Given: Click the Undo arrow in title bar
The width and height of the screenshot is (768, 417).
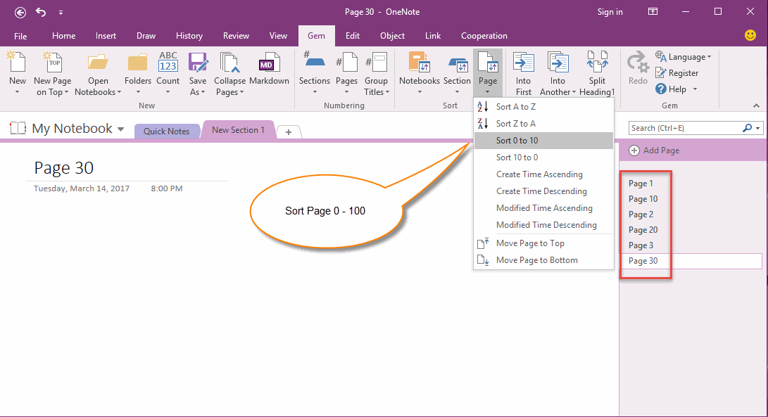Looking at the screenshot, I should click(41, 12).
